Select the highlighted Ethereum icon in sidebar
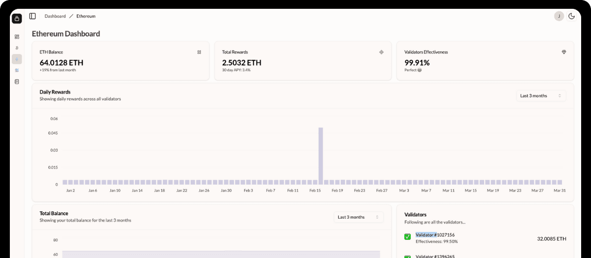 17,59
